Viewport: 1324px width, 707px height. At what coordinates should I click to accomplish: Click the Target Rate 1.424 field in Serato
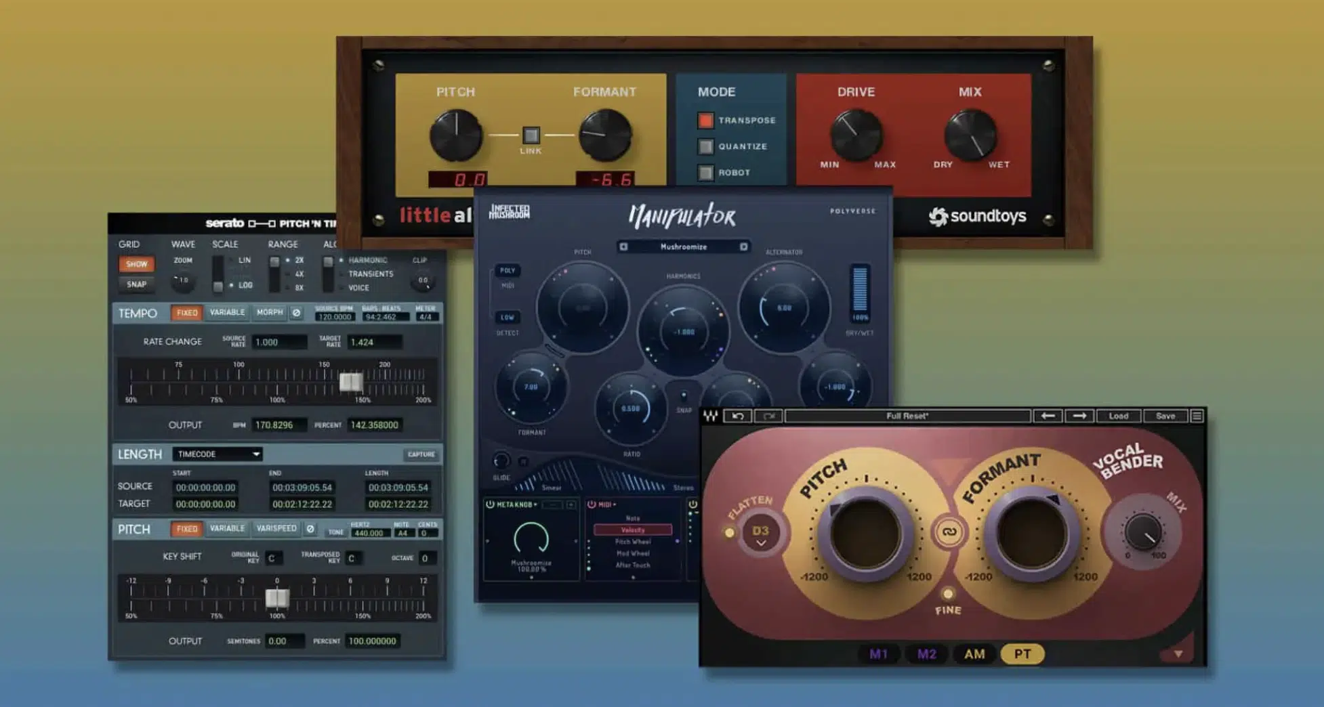tap(374, 342)
